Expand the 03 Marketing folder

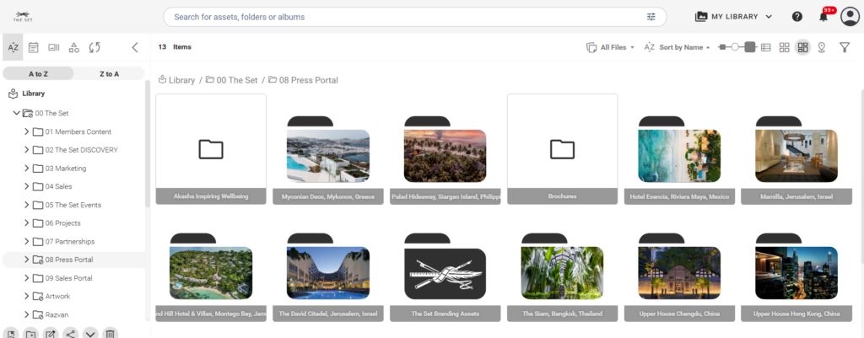click(x=27, y=169)
